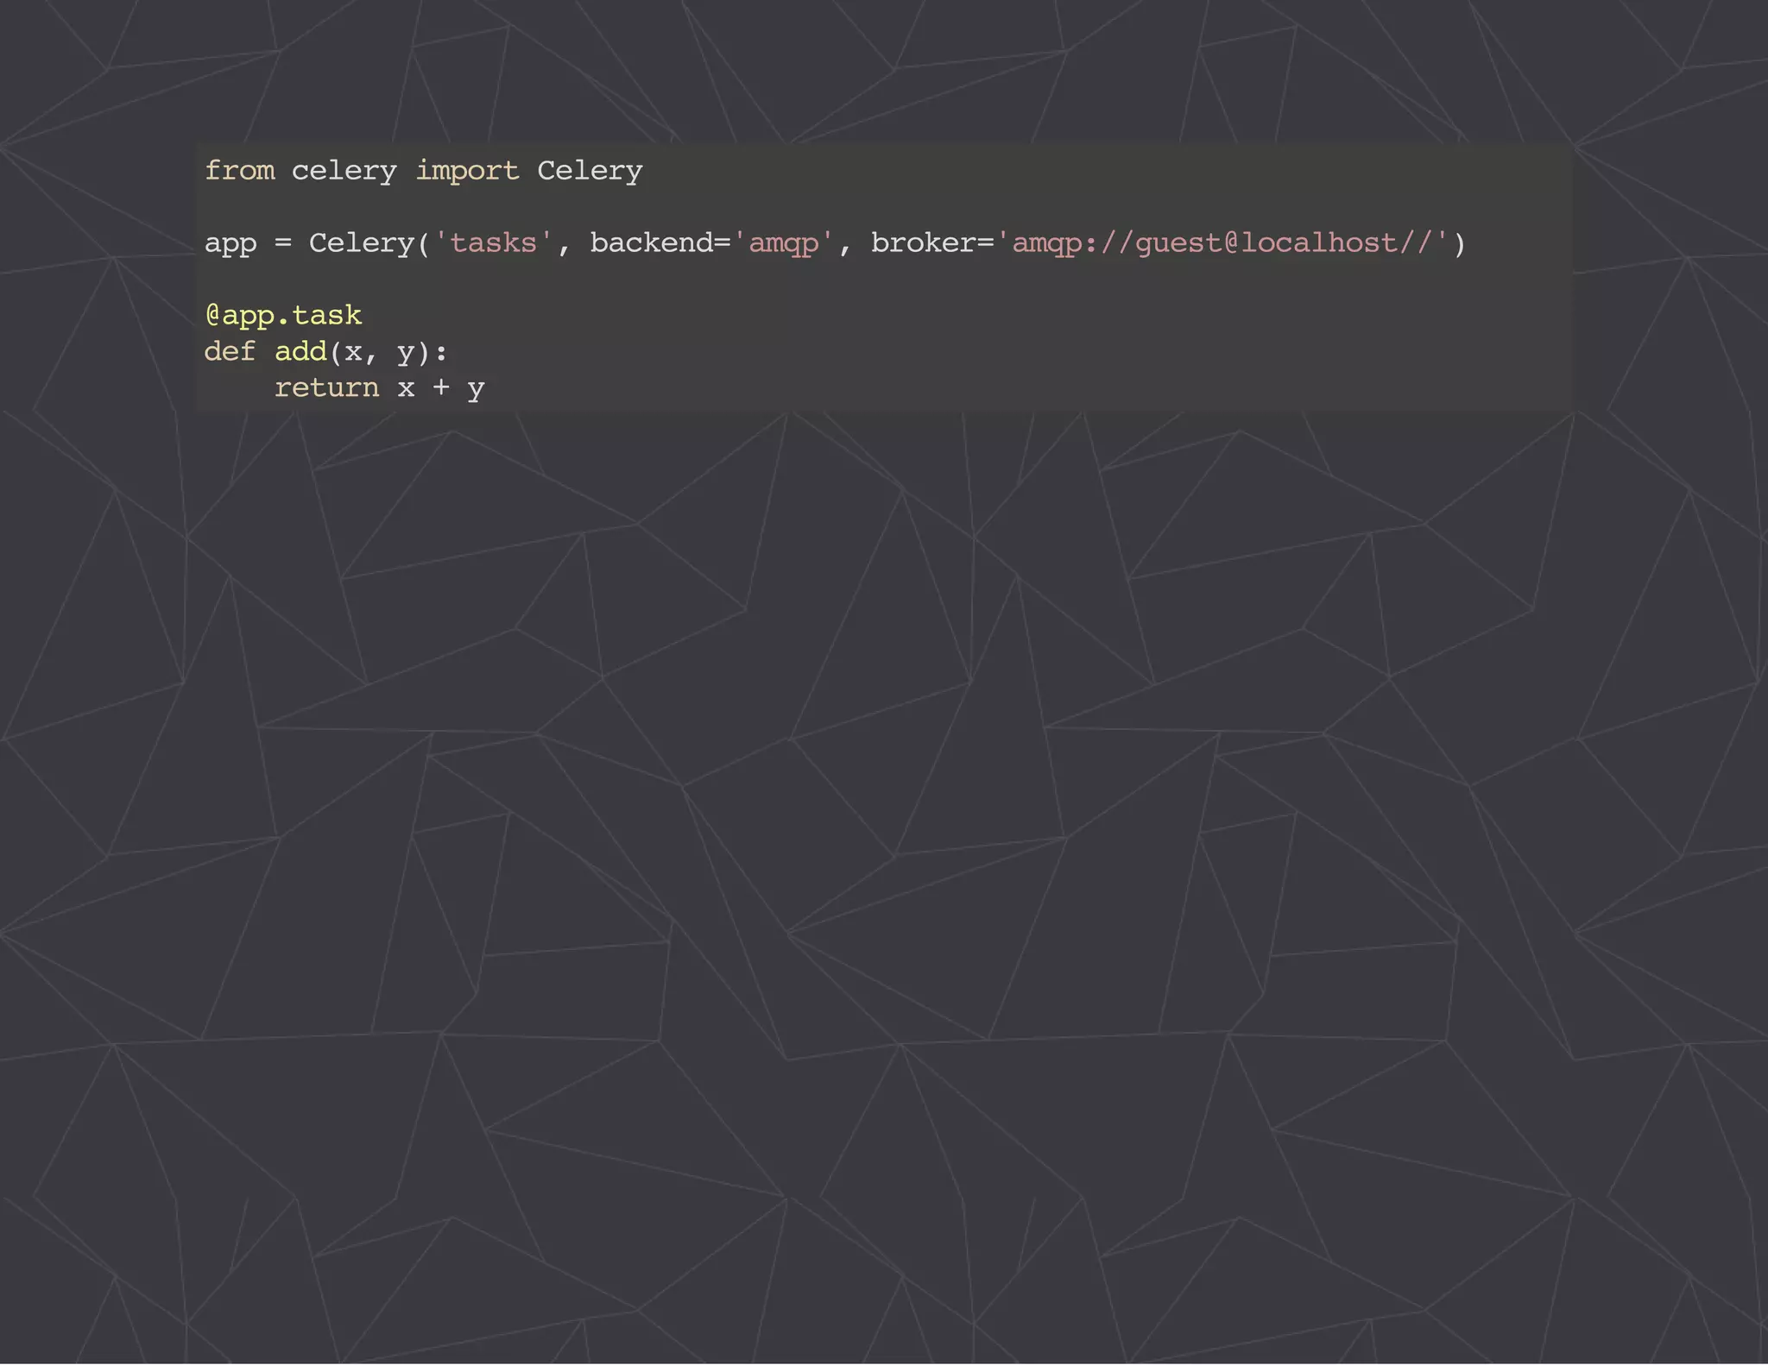Click the lowercase 'celery' module name
Viewport: 1768px width, 1365px height.
coord(344,171)
